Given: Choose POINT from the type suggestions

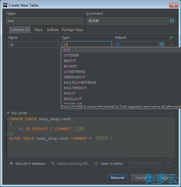Looking at the screenshot, I should click(121, 94).
